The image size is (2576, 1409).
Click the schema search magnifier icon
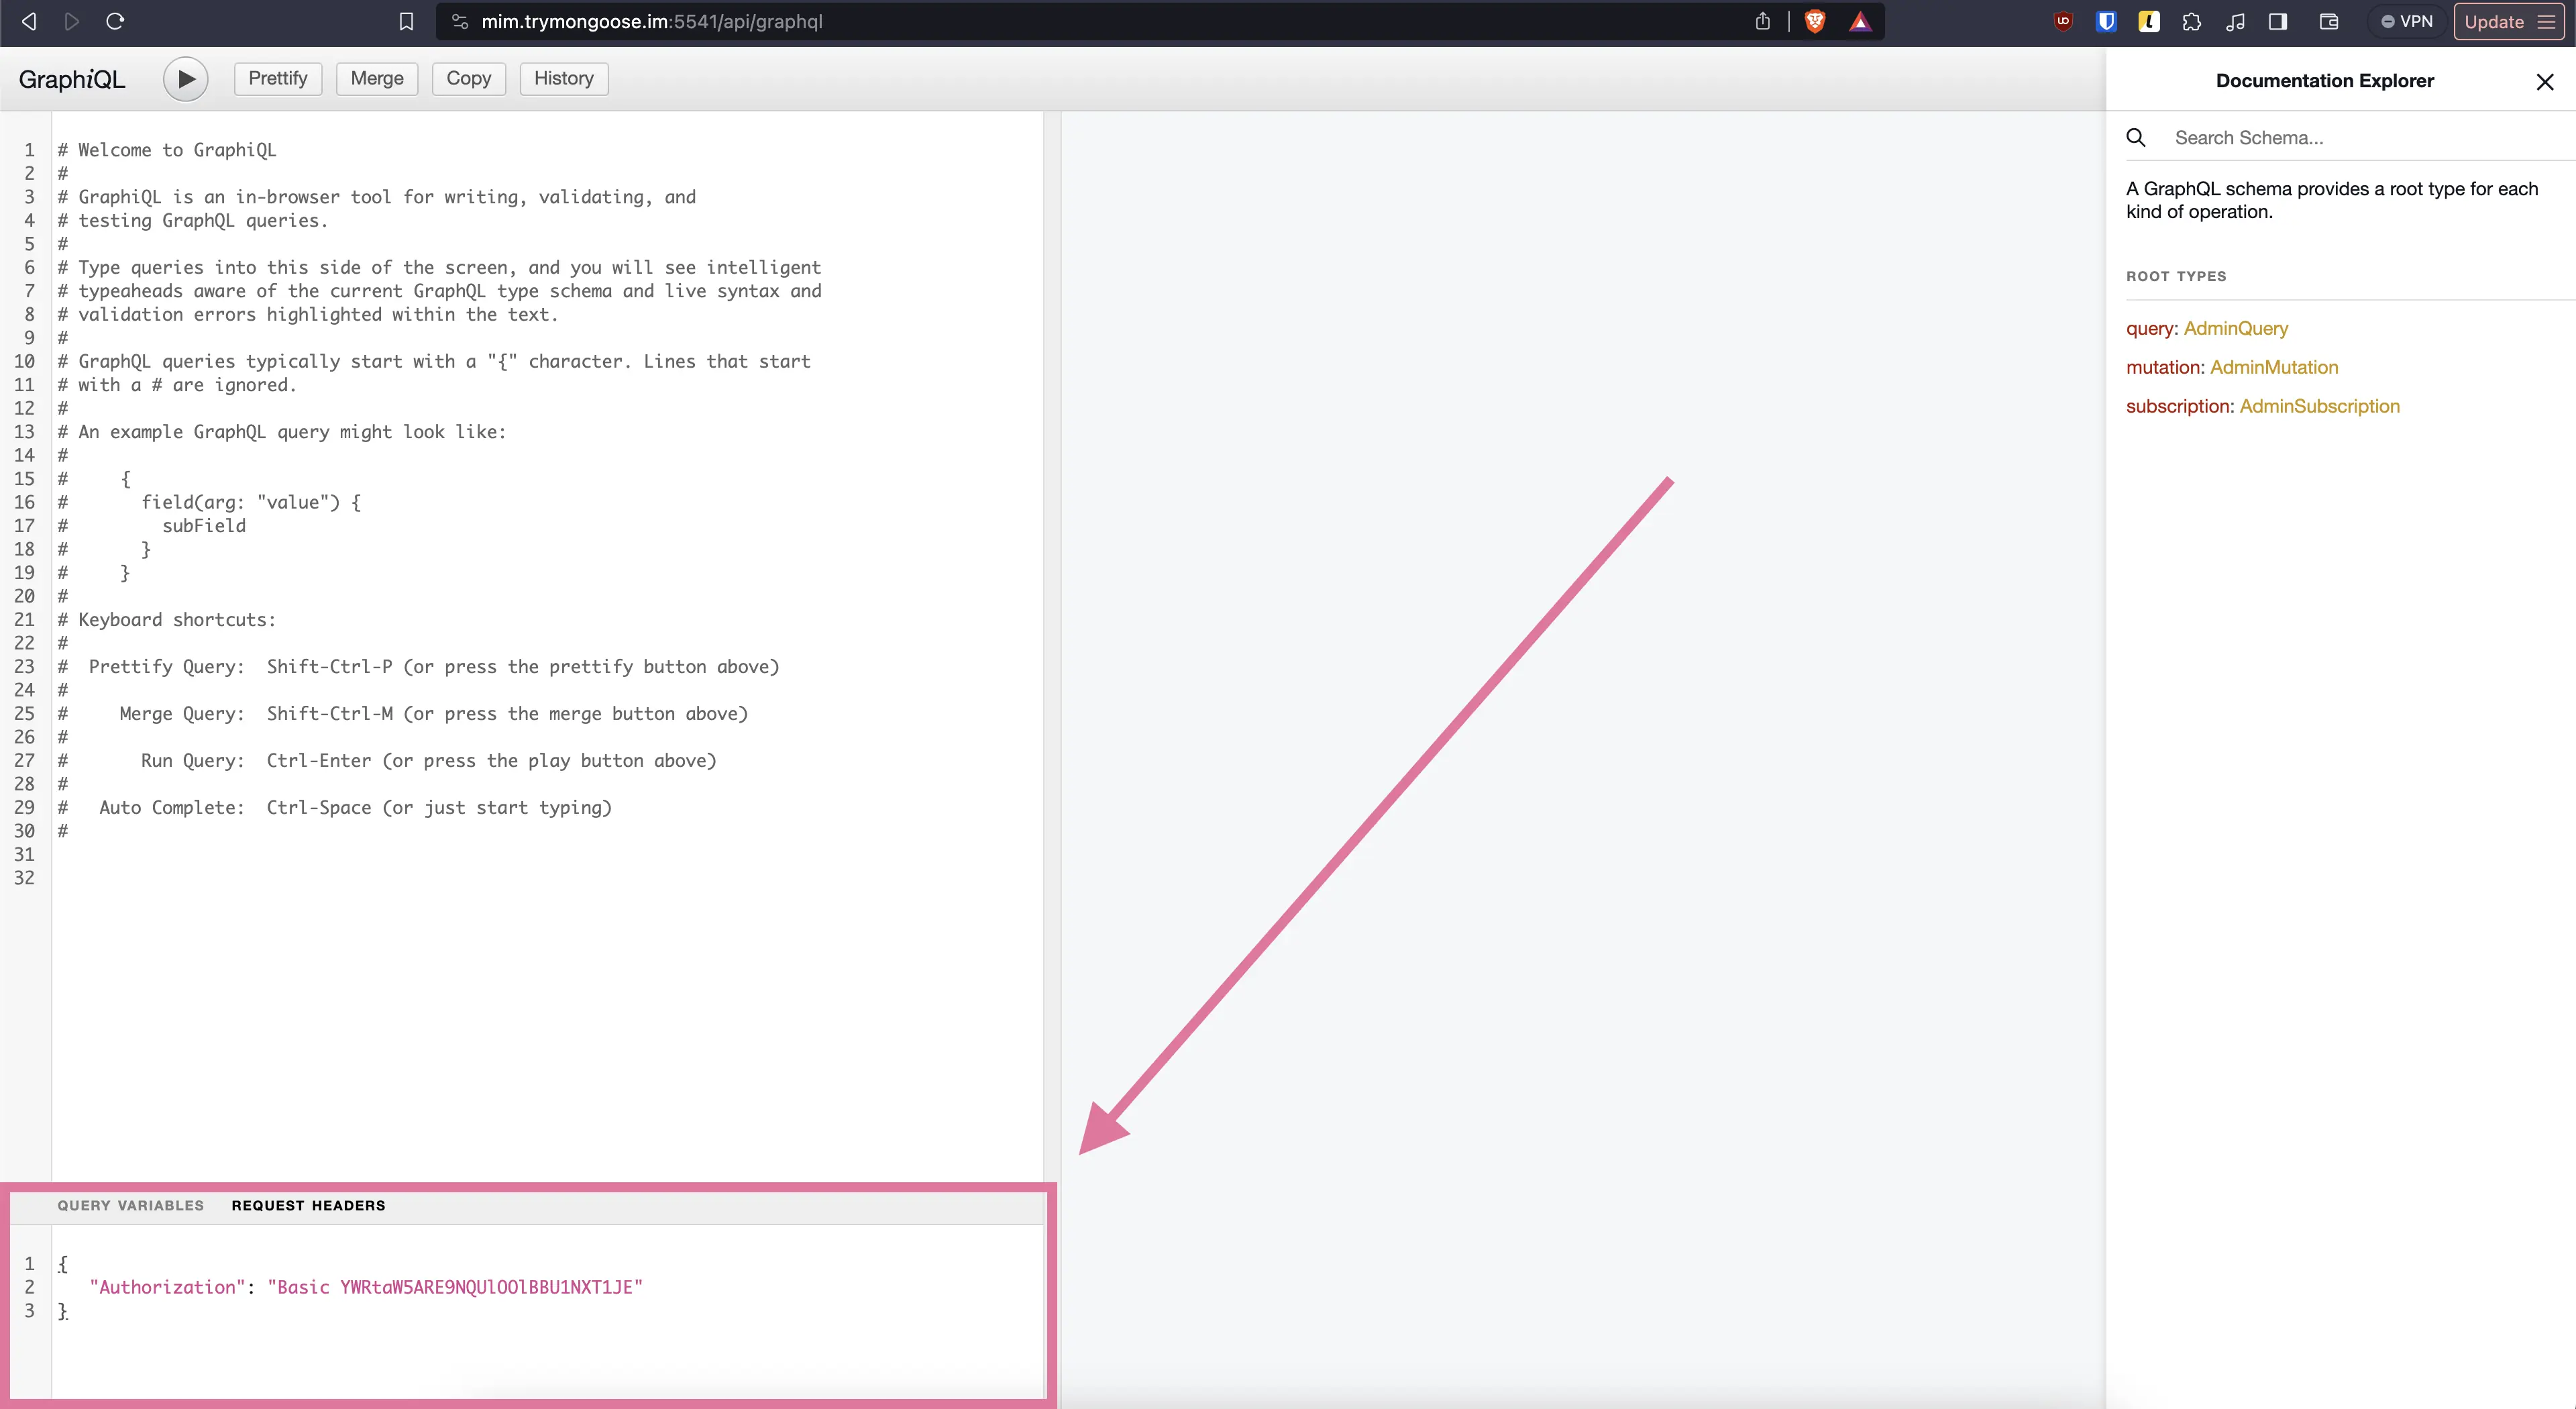(2136, 138)
